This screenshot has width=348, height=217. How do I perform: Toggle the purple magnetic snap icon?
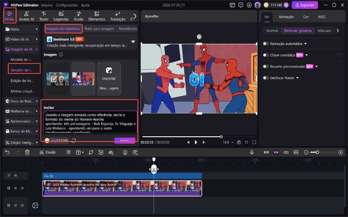point(276,152)
